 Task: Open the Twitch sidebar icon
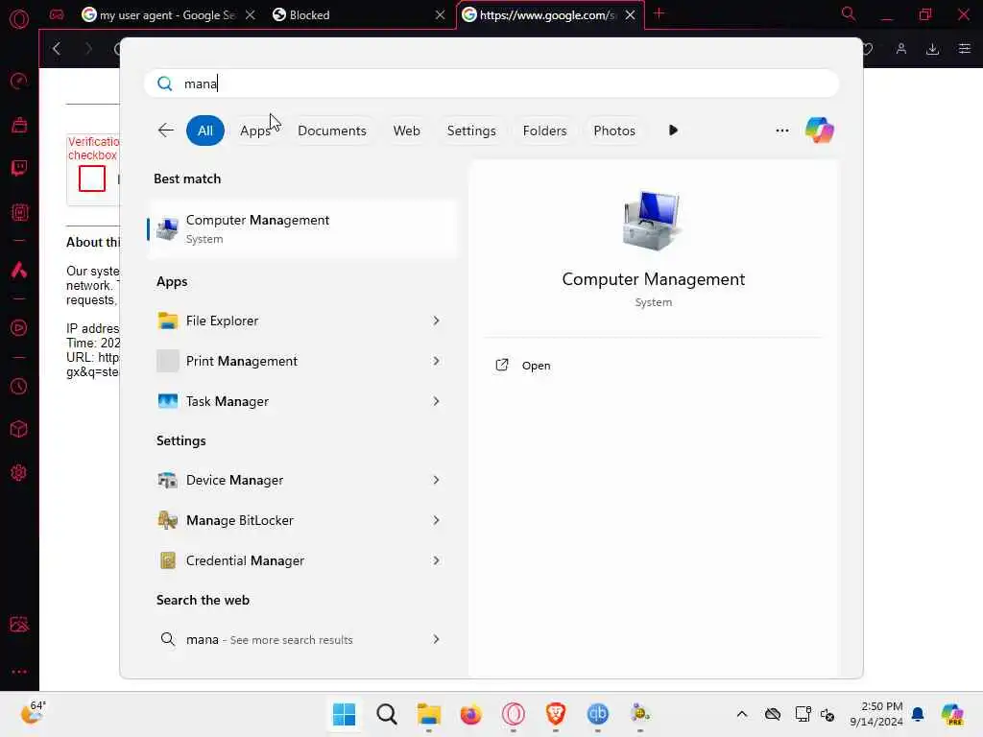tap(19, 167)
